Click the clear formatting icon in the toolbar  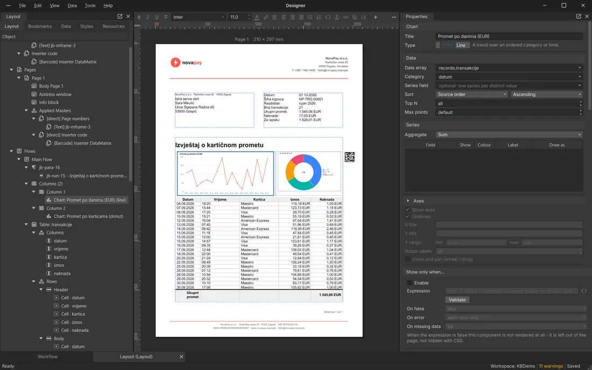pos(364,17)
